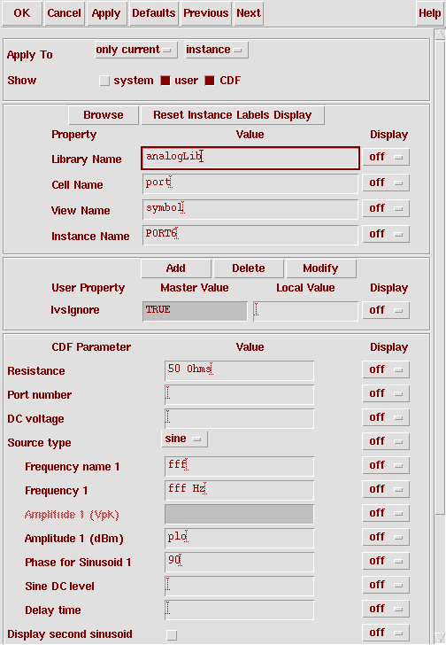Toggle the user show checkbox
Screen dimensions: 446x645
point(165,81)
